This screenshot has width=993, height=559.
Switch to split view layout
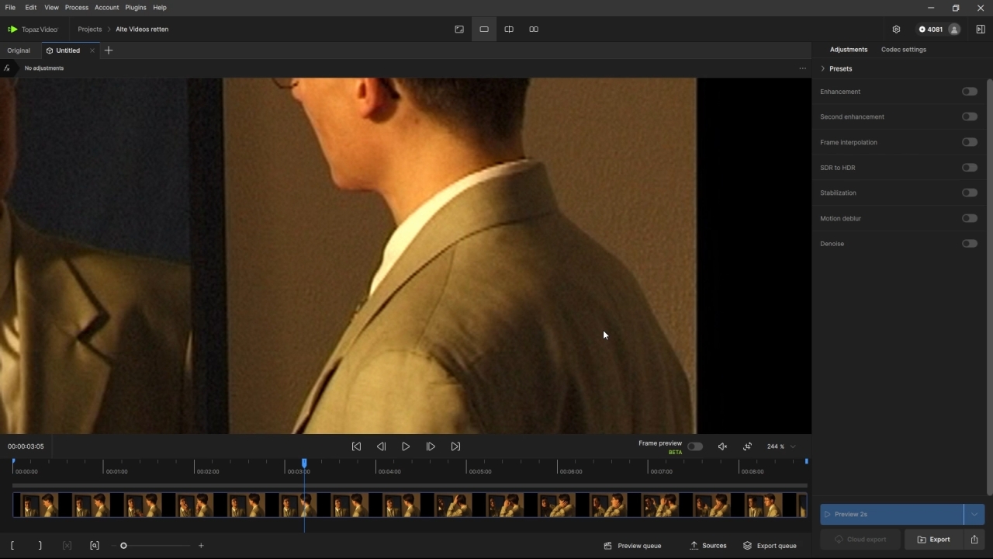[x=509, y=30]
